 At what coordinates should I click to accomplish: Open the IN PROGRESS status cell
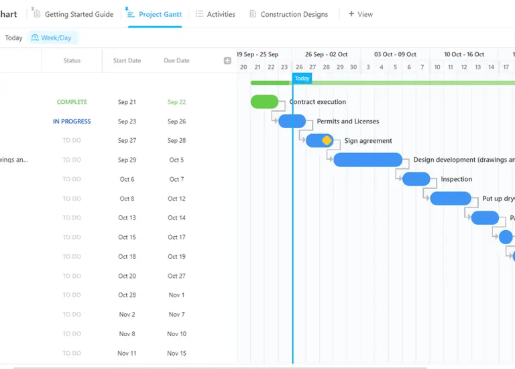[x=72, y=121]
